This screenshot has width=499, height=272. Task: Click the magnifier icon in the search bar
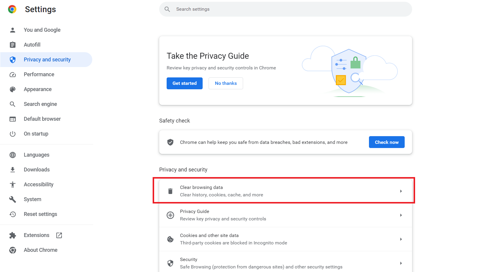click(167, 9)
